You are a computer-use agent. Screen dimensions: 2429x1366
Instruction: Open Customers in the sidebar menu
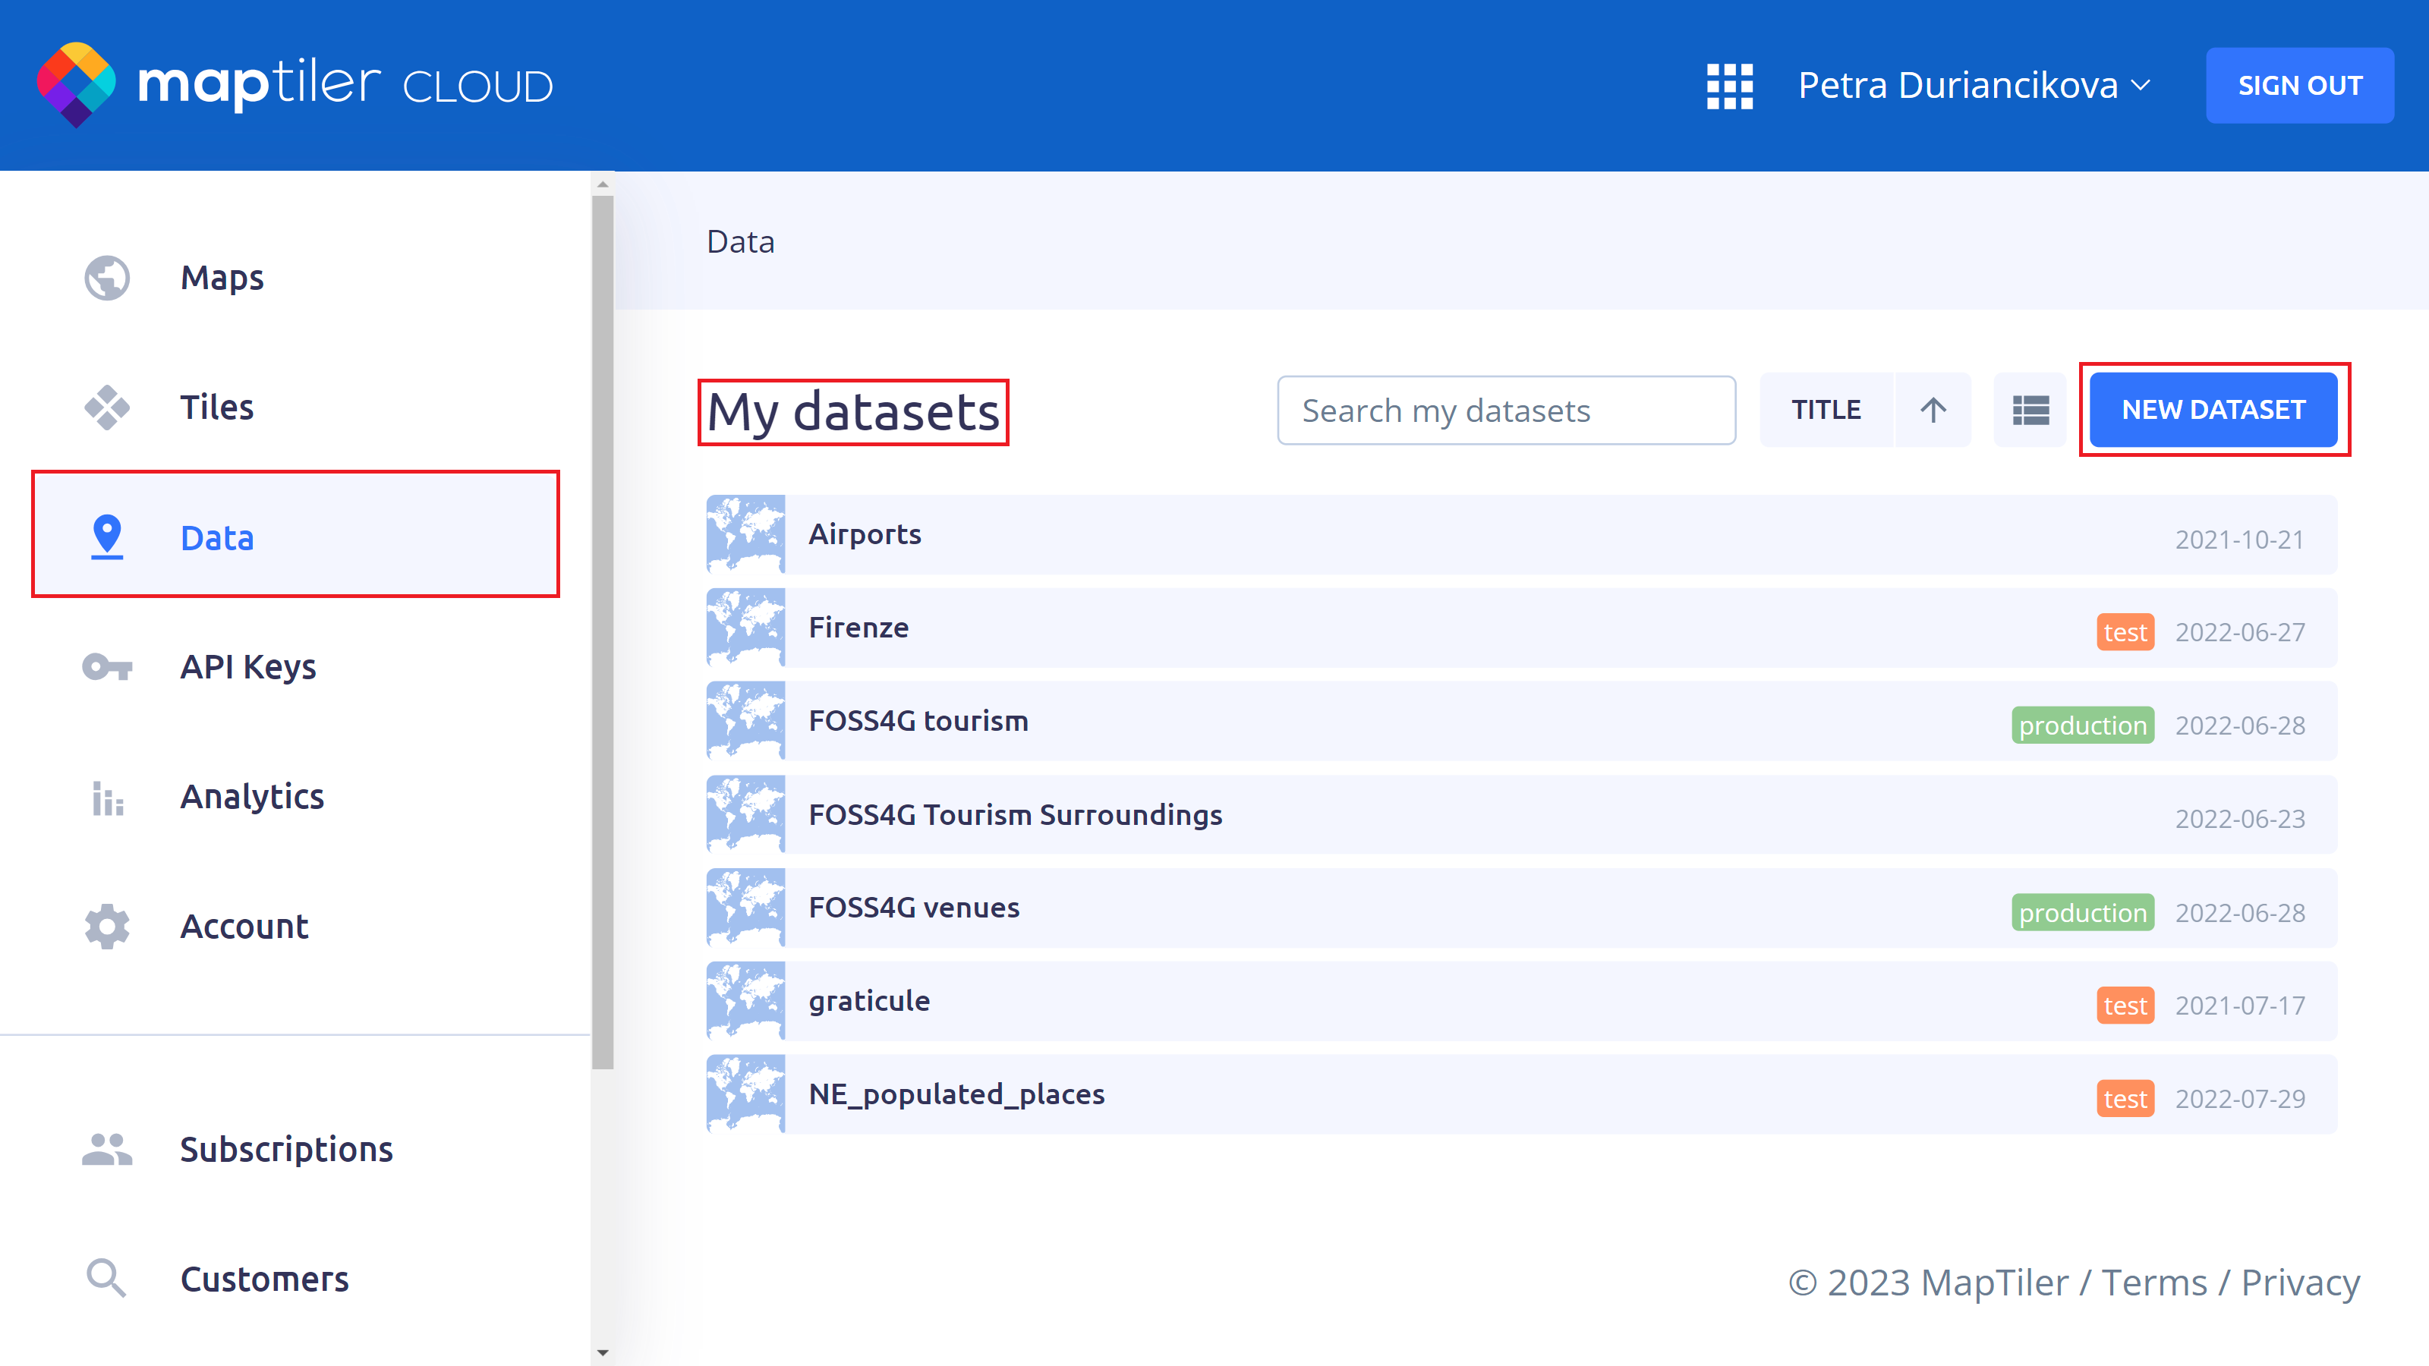click(x=264, y=1279)
